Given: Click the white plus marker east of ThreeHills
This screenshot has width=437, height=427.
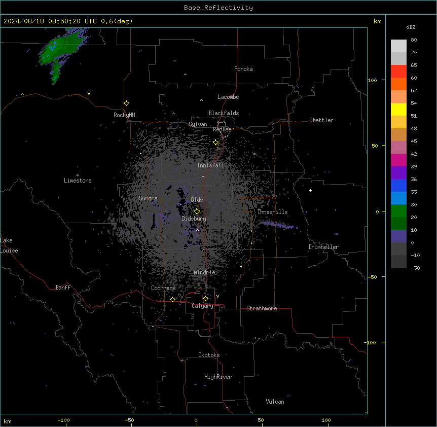Looking at the screenshot, I should (310, 190).
